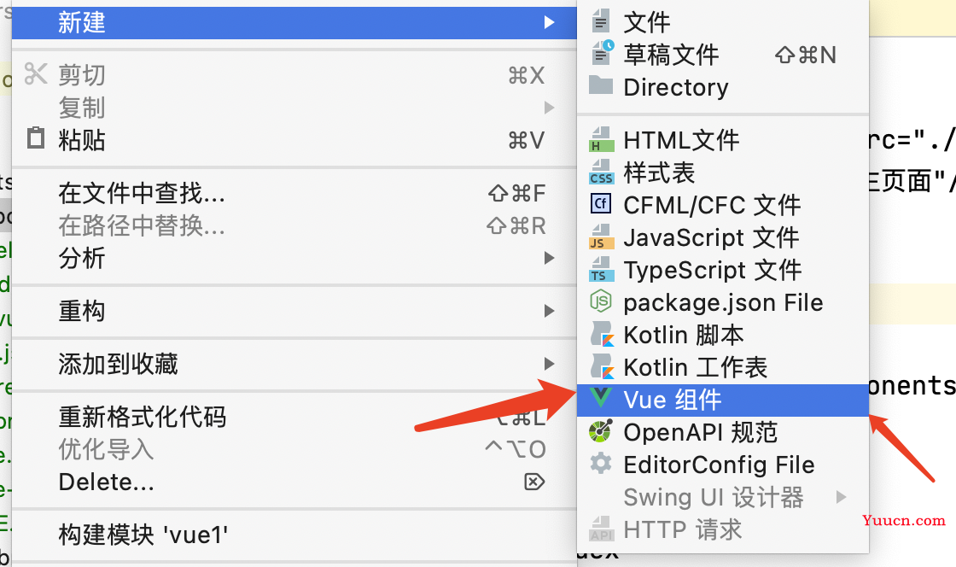
Task: Create a new HTML文件
Action: [x=723, y=140]
